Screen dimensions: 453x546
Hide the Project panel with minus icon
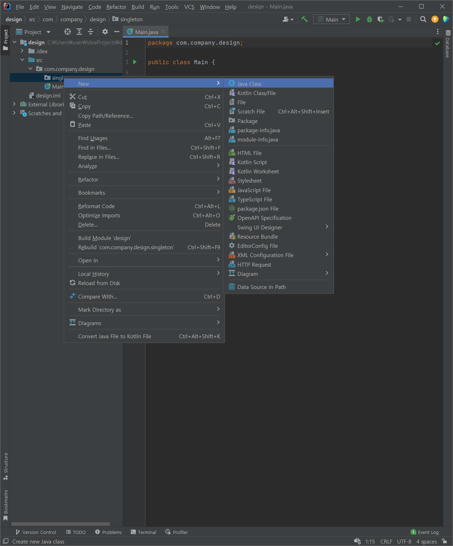click(x=116, y=32)
